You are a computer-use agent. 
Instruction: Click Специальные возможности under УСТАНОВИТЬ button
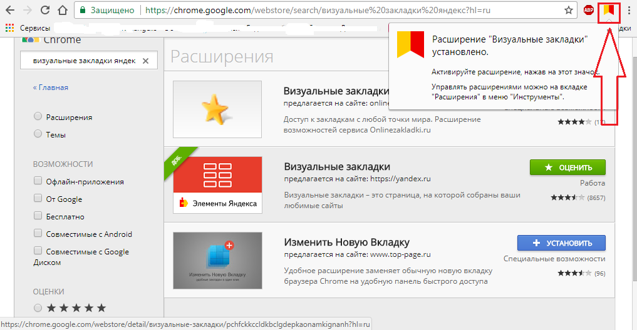554,259
